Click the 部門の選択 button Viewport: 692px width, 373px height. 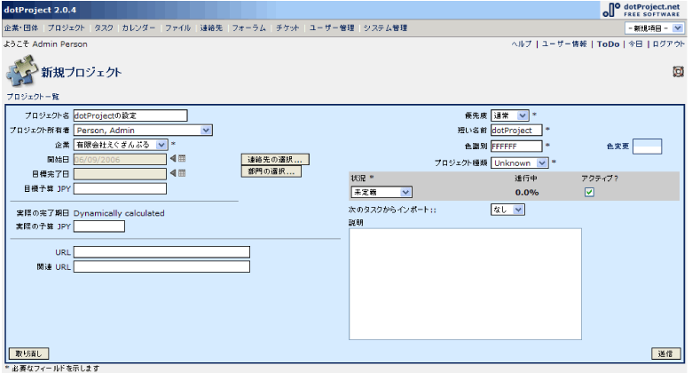[x=271, y=171]
